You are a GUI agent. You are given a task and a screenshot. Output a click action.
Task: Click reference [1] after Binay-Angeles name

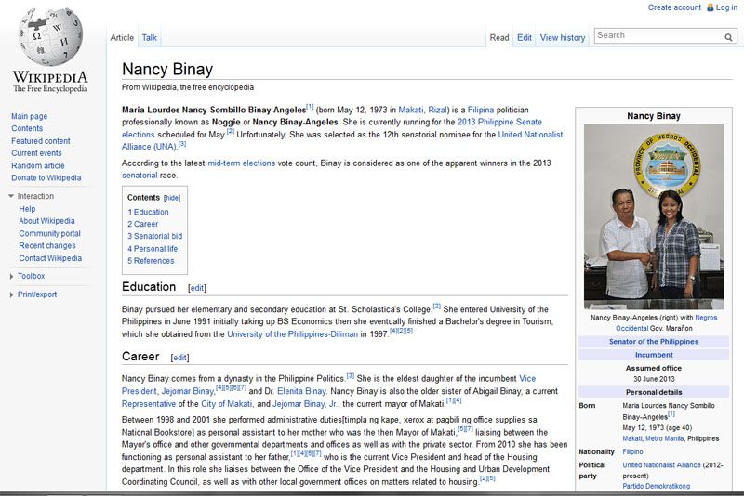[x=310, y=107]
